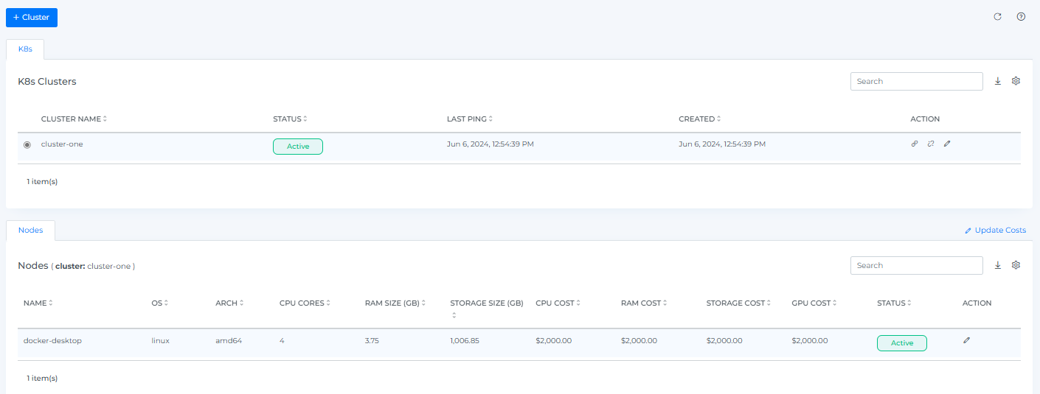Click the Update Costs link
Viewport: 1040px width, 394px height.
click(x=995, y=231)
